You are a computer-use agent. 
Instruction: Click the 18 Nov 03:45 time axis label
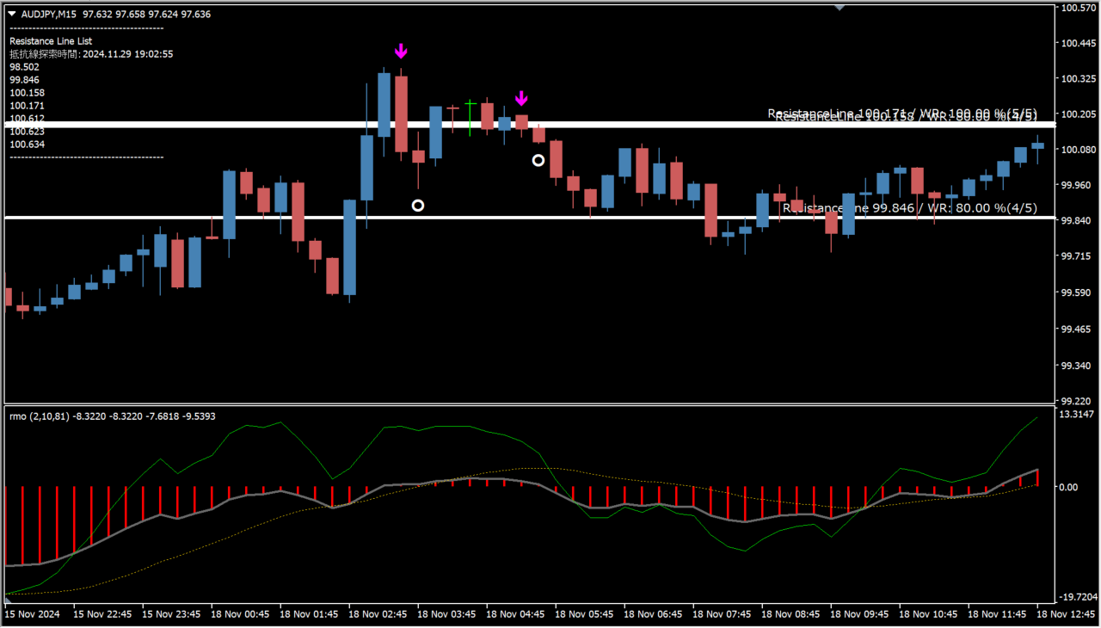pos(446,615)
